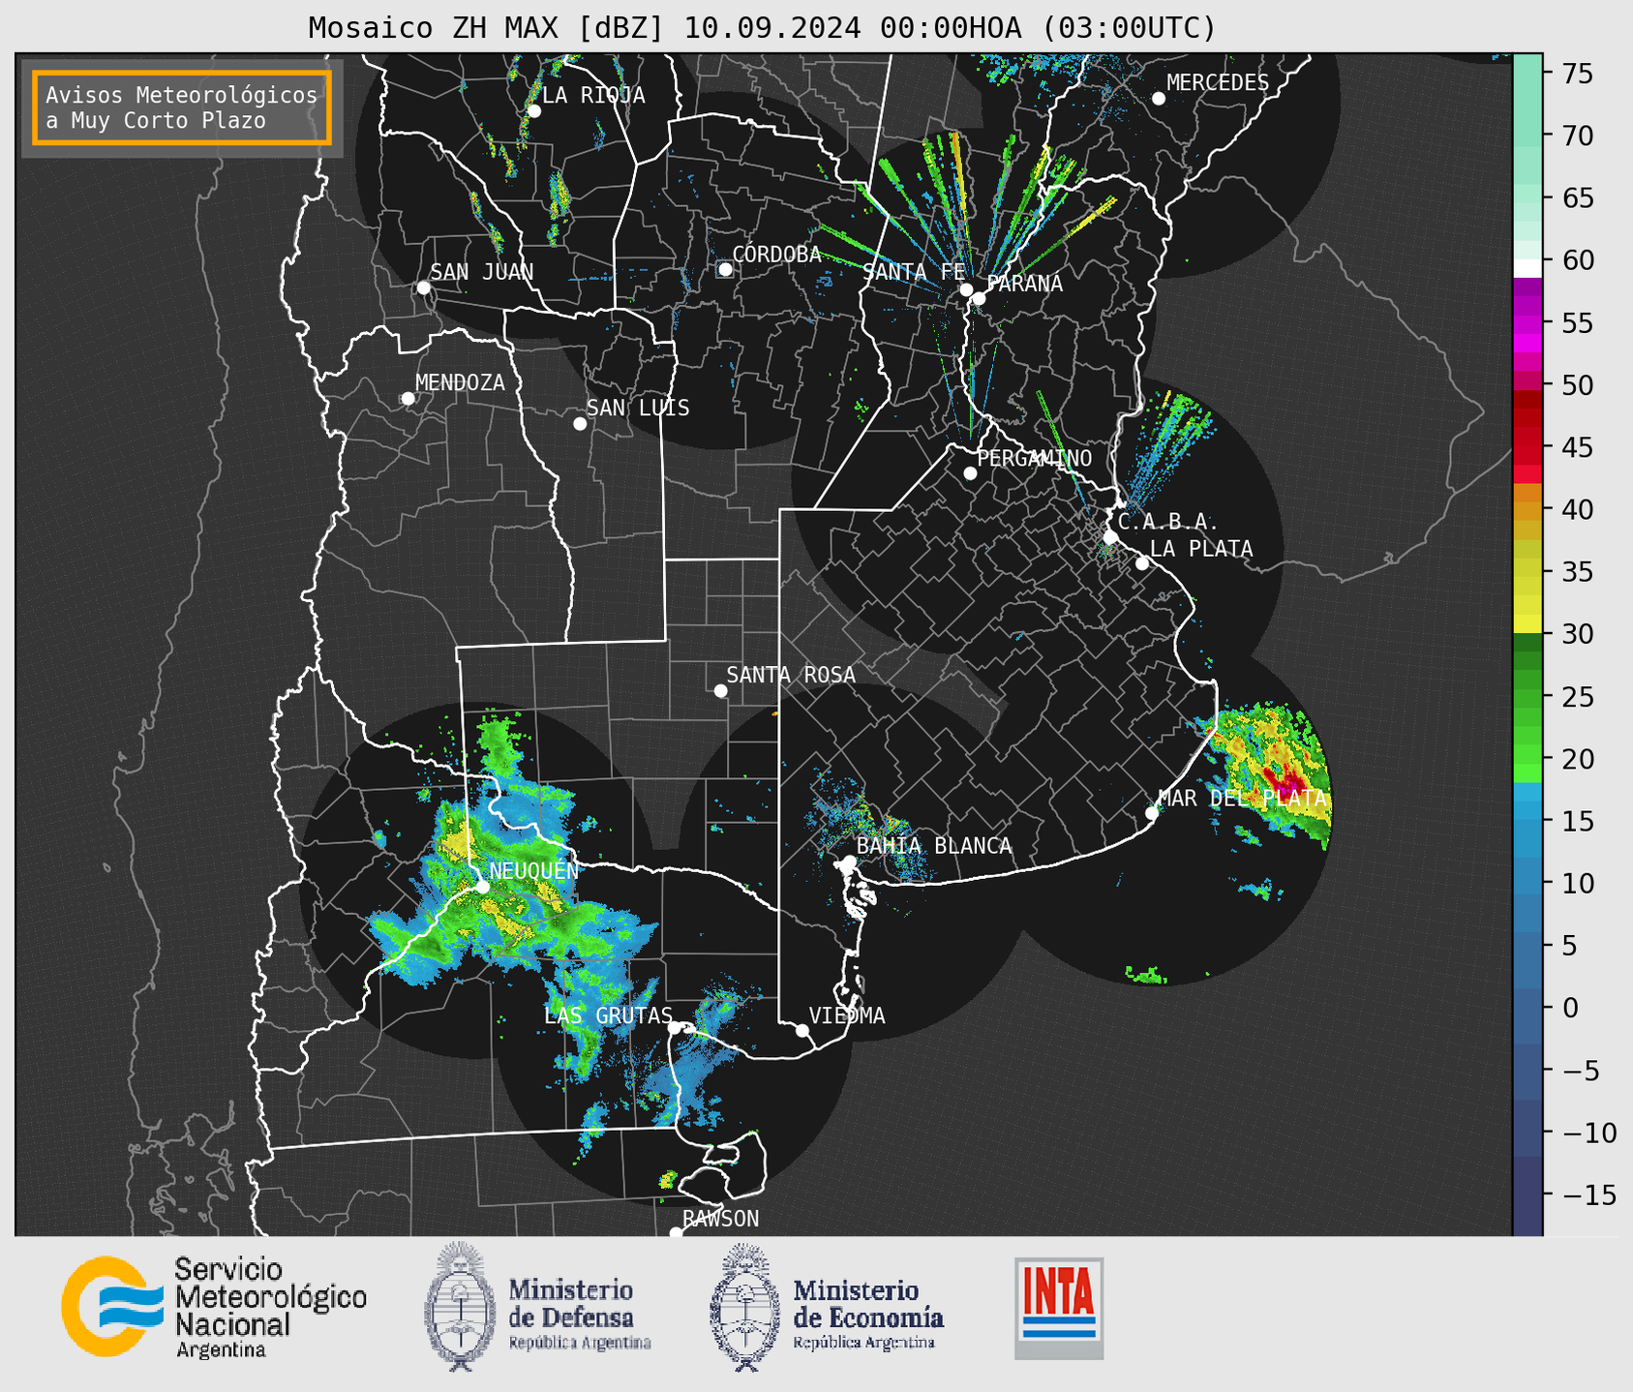Viewport: 1633px width, 1392px height.
Task: Click the C.A.B.A. marker dot
Action: coord(1111,537)
